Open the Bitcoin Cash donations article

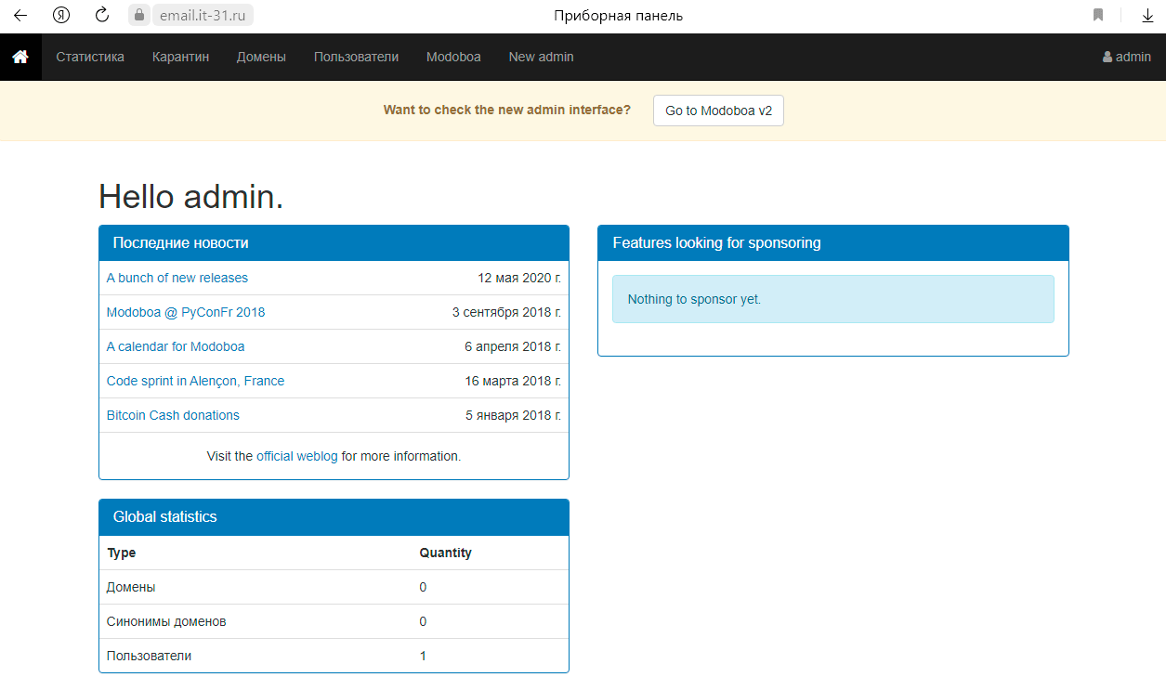click(x=173, y=415)
